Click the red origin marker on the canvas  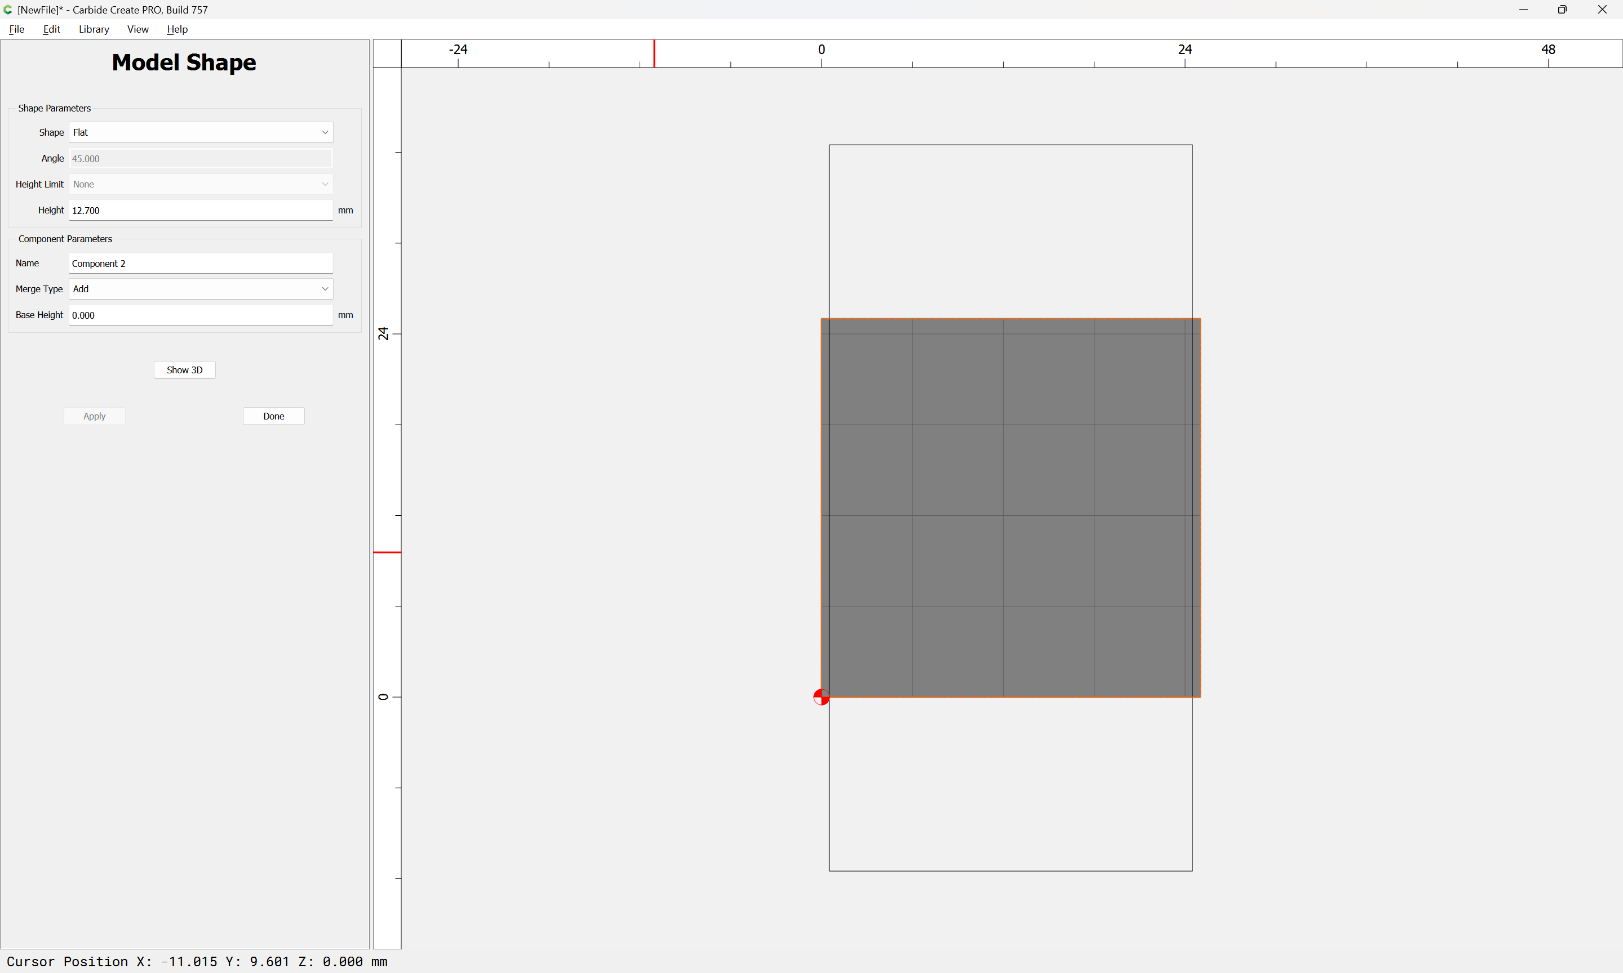(821, 697)
